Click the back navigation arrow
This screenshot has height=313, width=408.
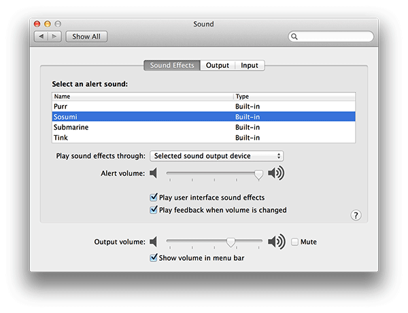40,37
